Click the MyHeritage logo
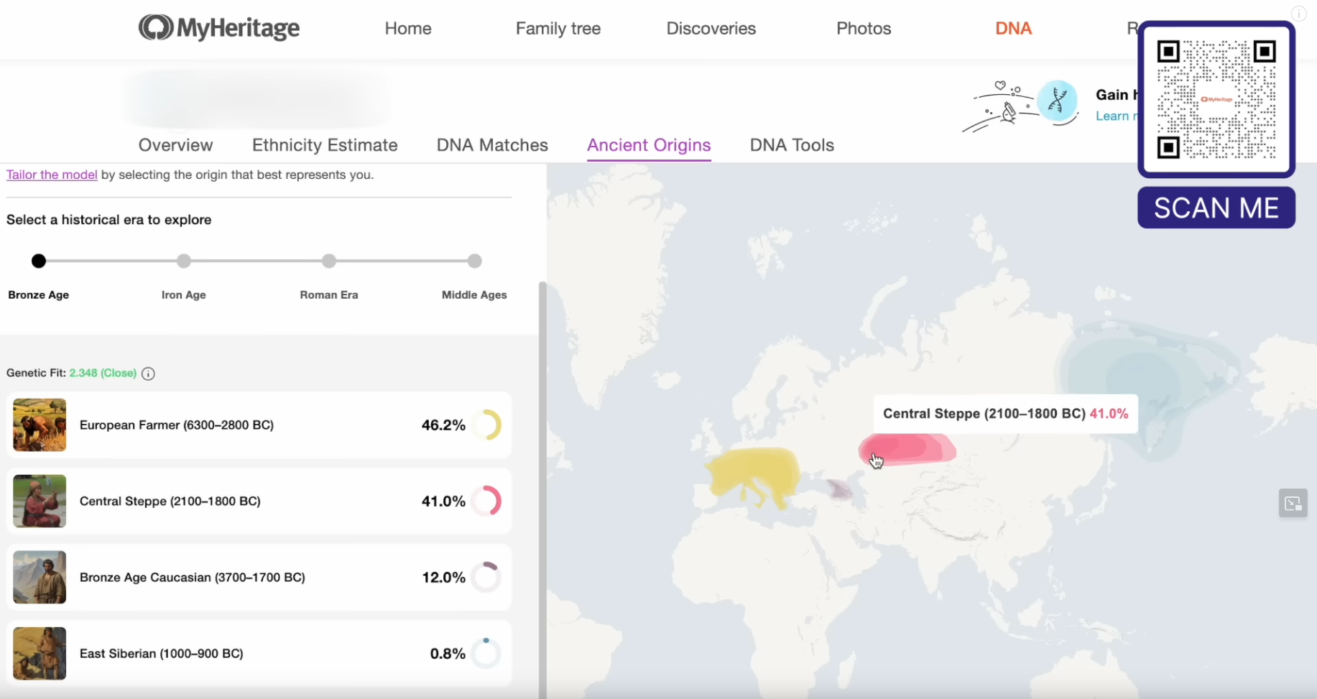1317x699 pixels. [x=218, y=28]
